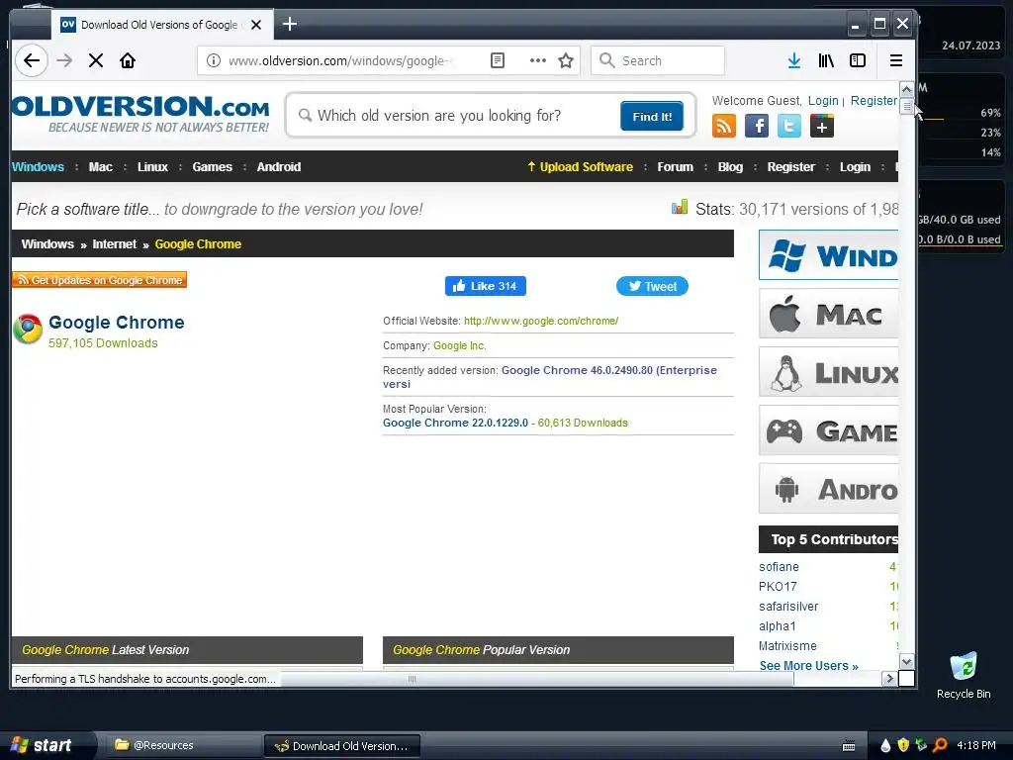Screen dimensions: 1013x760
Task: Open the Mac platform banner
Action: coord(829,314)
